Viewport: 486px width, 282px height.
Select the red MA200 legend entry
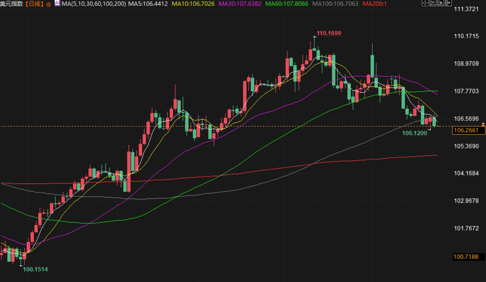click(x=376, y=4)
